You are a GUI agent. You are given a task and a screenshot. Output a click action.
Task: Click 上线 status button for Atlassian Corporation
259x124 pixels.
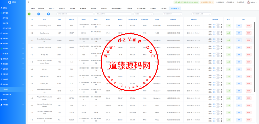point(228,48)
